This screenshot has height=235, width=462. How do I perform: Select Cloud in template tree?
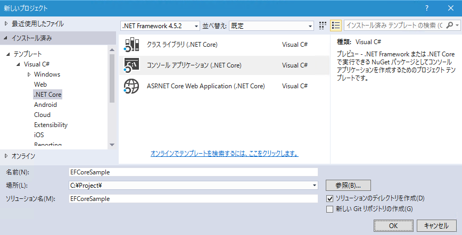point(42,115)
